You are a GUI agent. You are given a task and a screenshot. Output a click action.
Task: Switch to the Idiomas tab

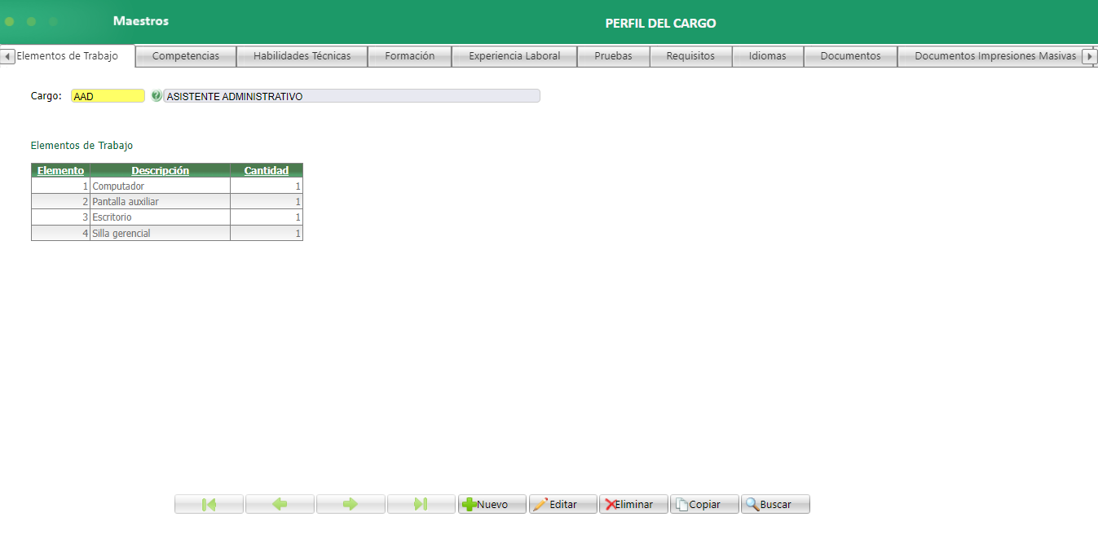(x=768, y=56)
